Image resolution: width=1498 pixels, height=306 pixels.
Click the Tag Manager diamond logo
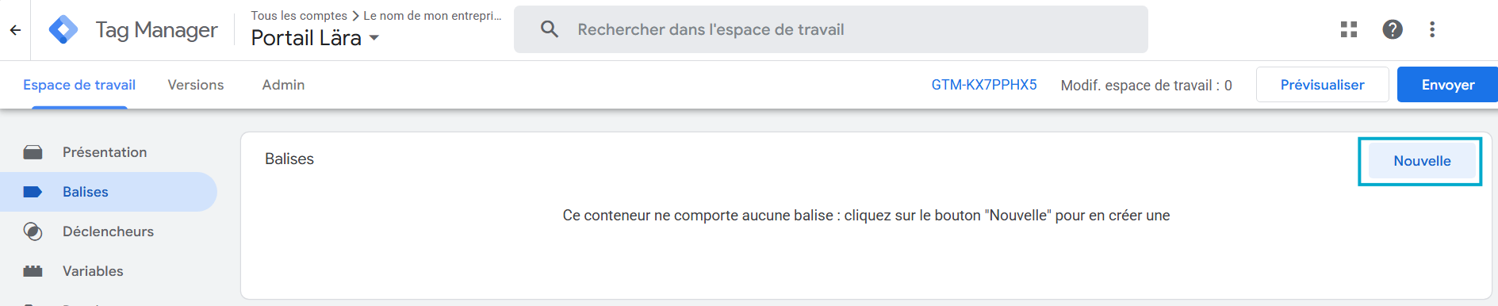(x=63, y=30)
